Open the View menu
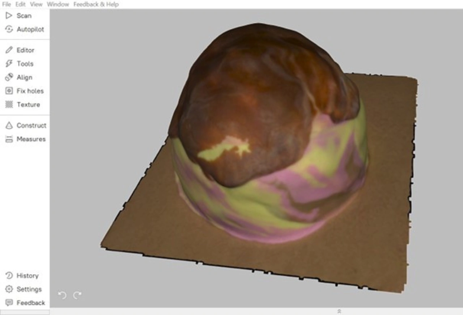 pos(36,4)
